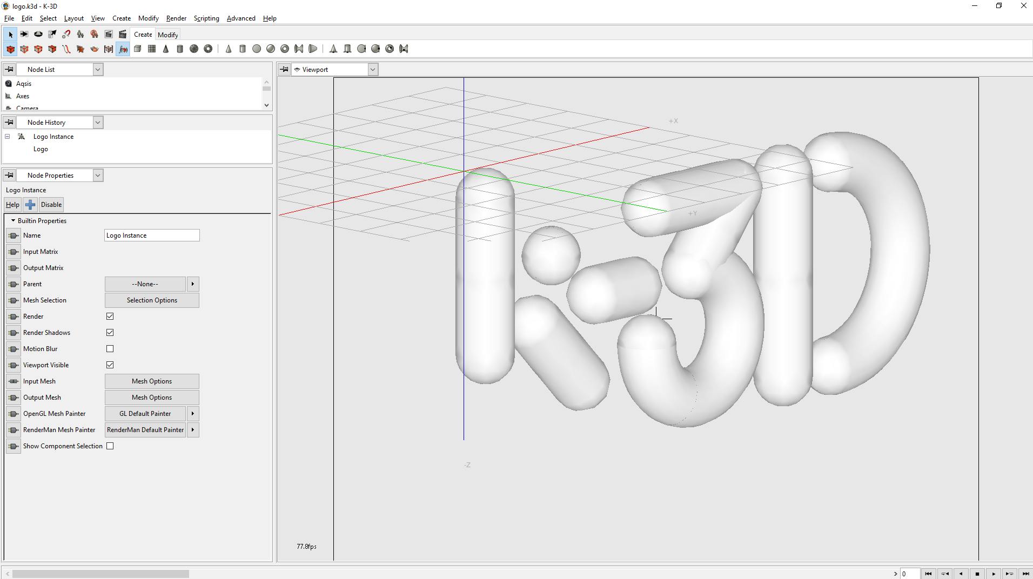Open the Node List panel selector
Image resolution: width=1033 pixels, height=579 pixels.
click(x=97, y=69)
